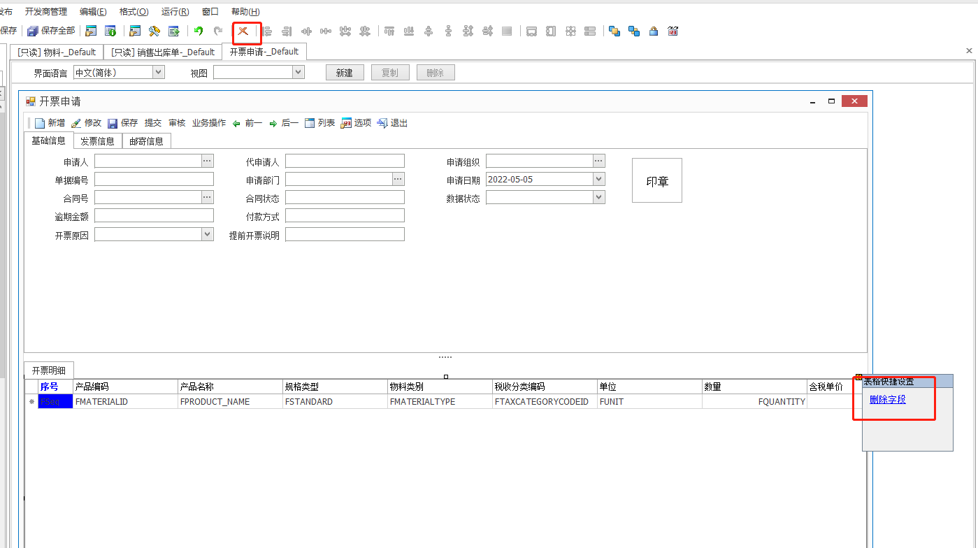The width and height of the screenshot is (978, 548).
Task: Click the ellipsis button beside 申请部门 field
Action: (398, 179)
